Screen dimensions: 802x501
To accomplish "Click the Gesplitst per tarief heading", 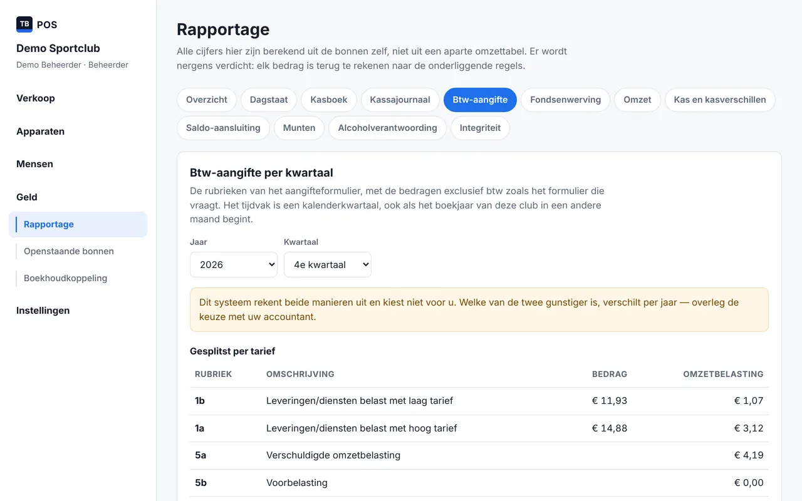I will point(232,351).
